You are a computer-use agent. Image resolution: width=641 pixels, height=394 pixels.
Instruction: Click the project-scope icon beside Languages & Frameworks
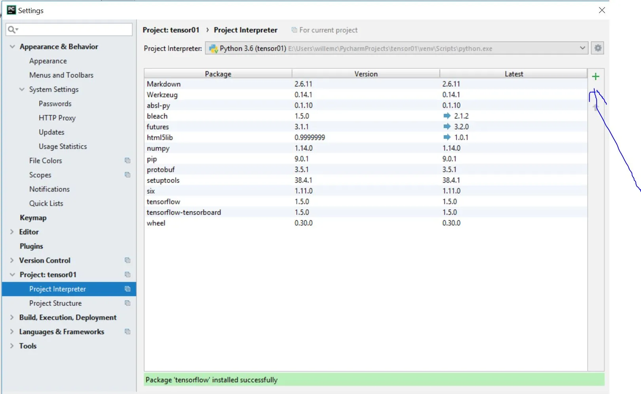pos(127,331)
